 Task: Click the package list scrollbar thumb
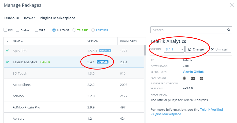(145, 50)
